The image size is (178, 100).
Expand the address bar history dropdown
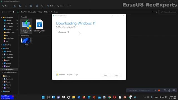click(x=152, y=12)
